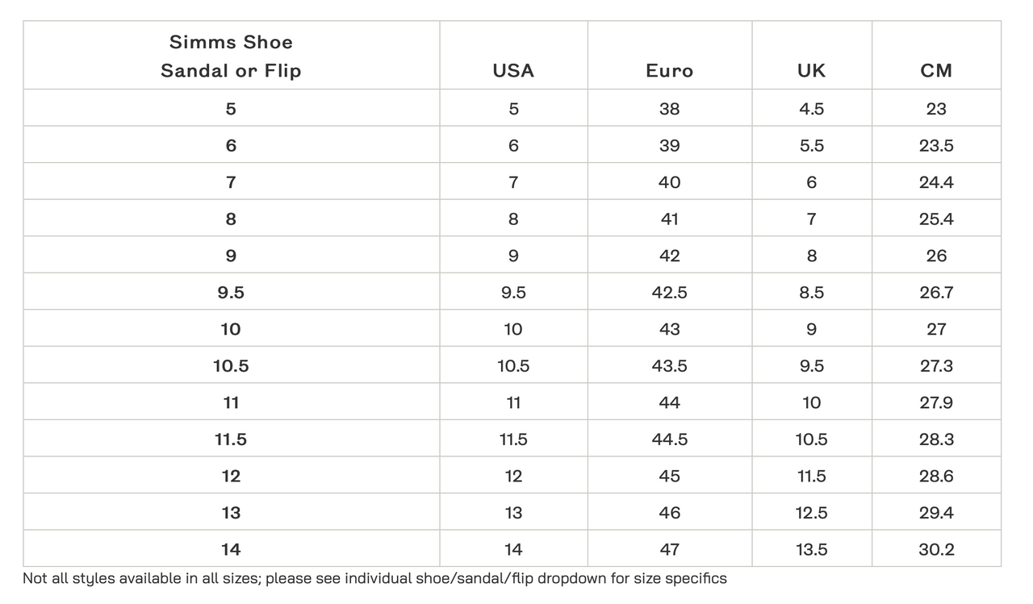Click the UK size 12.5 cell
Viewport: 1033px width, 604px height.
tap(811, 513)
